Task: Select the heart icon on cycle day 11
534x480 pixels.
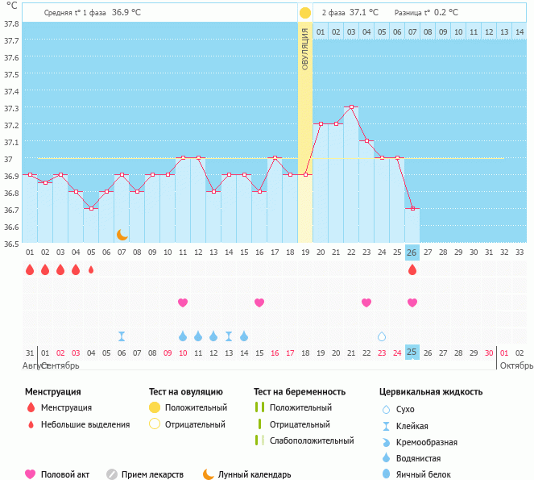Action: click(x=183, y=303)
